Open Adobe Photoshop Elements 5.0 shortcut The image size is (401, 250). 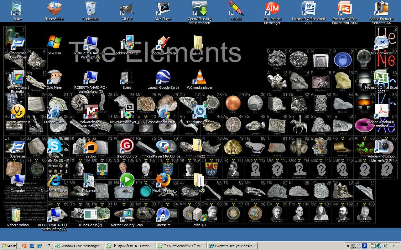[381, 147]
